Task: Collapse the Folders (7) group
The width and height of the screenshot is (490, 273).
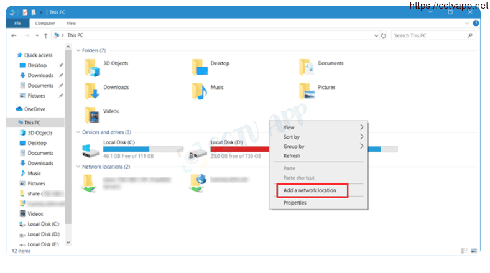Action: (78, 50)
